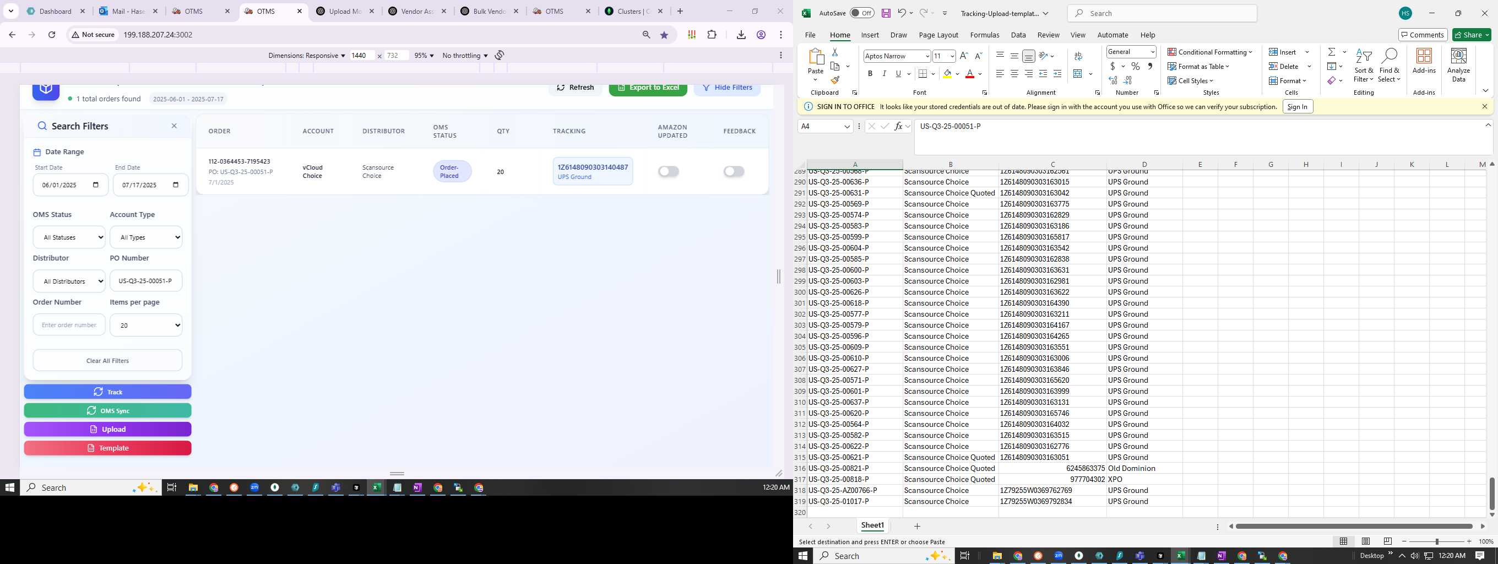Apply Percent Style format
1498x564 pixels.
(x=1136, y=66)
